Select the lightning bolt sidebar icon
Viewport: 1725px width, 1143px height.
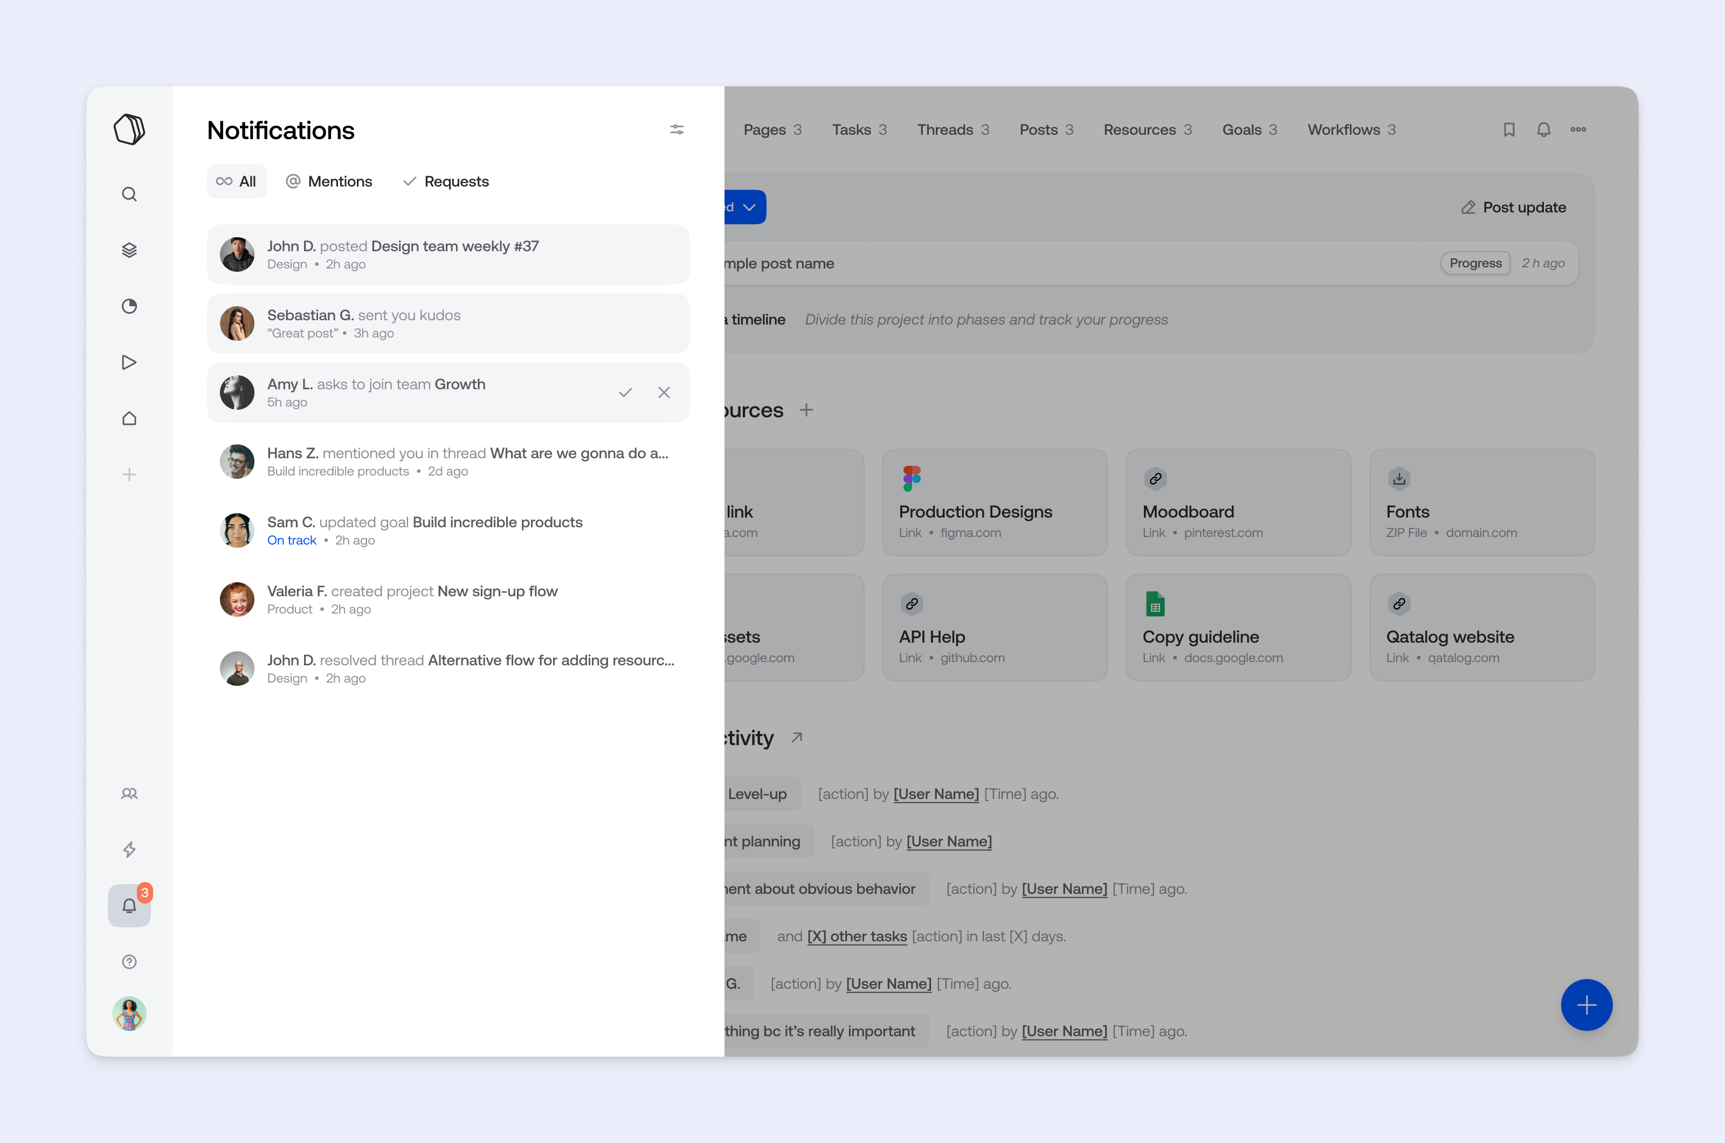(129, 849)
